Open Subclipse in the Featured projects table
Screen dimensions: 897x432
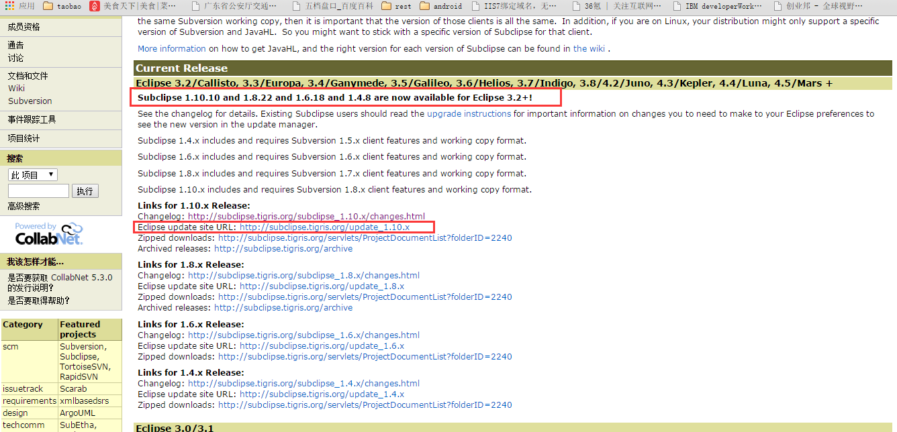(80, 356)
